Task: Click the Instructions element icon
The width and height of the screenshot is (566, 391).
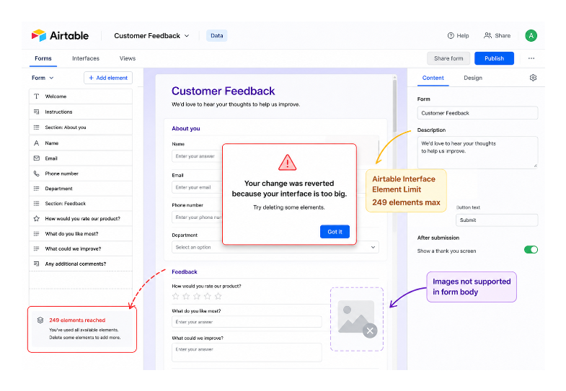Action: pos(37,112)
